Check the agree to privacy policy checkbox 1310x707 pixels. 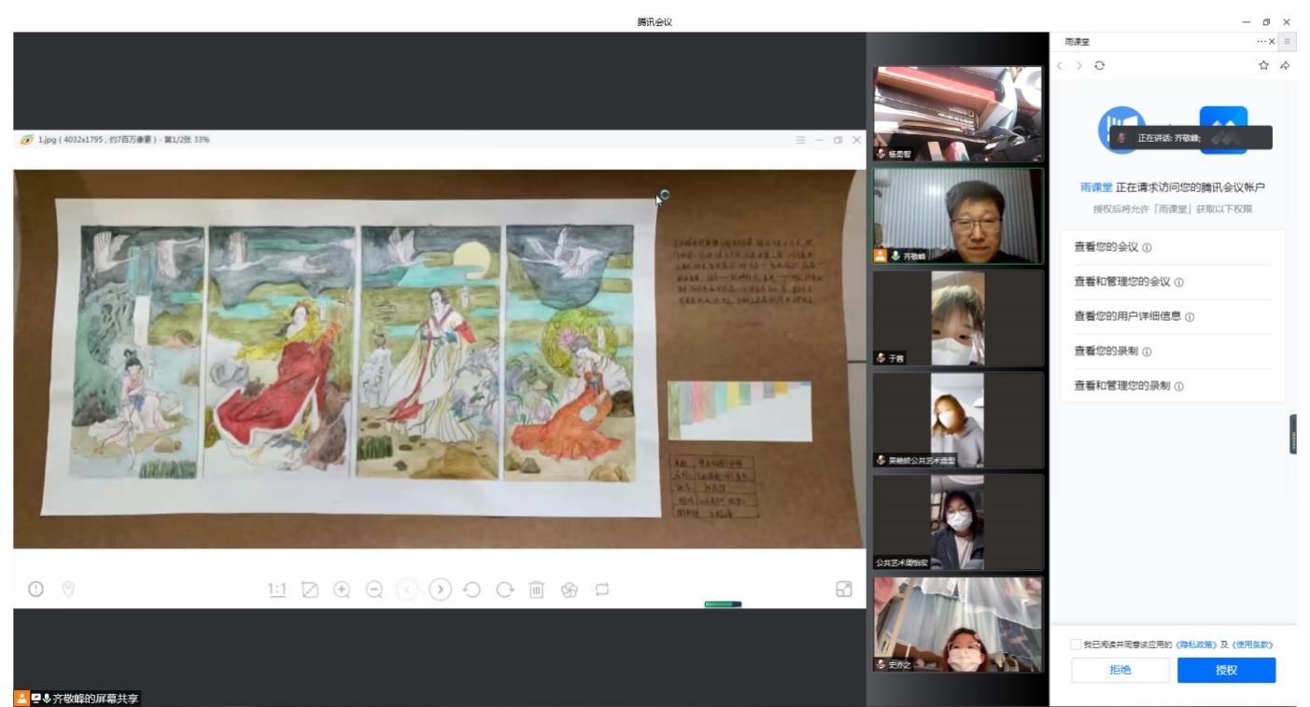point(1076,645)
